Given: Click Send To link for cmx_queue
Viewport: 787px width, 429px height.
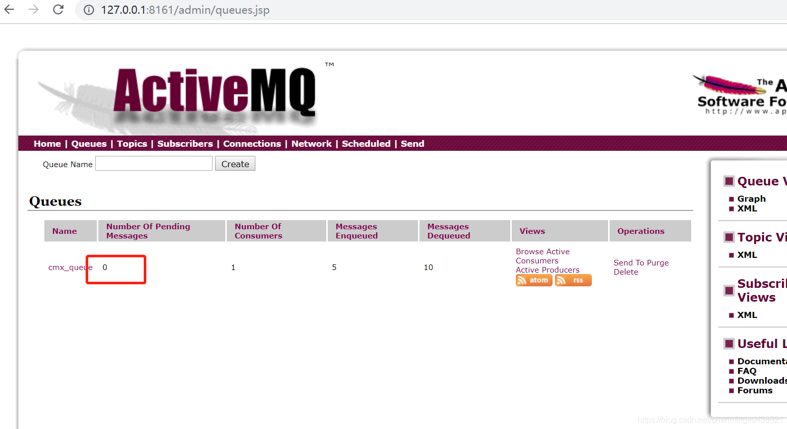Looking at the screenshot, I should [629, 263].
